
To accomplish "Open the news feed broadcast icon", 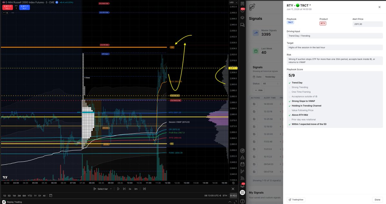I will (242, 178).
